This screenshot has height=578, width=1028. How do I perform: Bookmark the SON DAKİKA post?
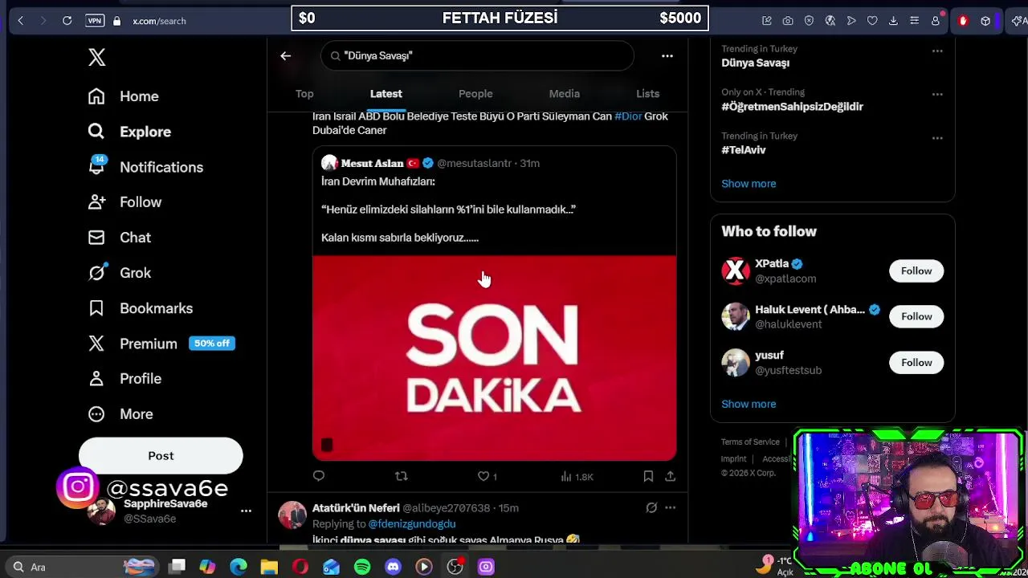pos(648,476)
